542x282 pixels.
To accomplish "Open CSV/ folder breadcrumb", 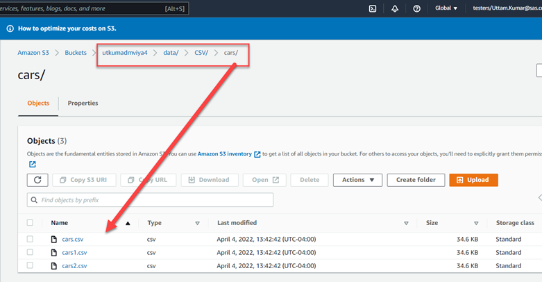I will point(201,53).
